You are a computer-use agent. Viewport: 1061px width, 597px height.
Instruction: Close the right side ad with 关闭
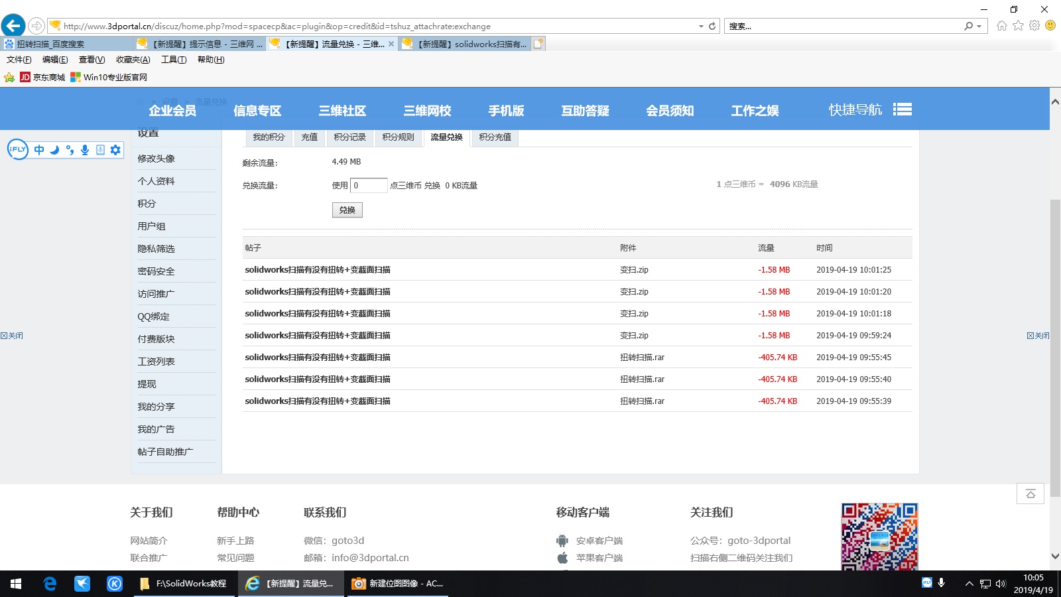coord(1038,336)
